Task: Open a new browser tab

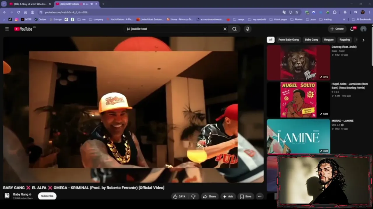Action: tap(103, 4)
